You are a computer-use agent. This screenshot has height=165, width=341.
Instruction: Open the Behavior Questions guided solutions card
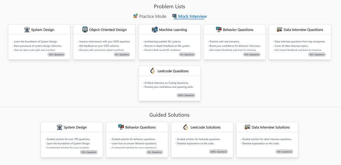(137, 140)
